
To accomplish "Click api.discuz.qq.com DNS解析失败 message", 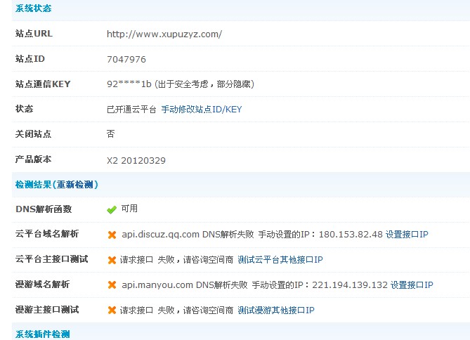I will click(188, 234).
